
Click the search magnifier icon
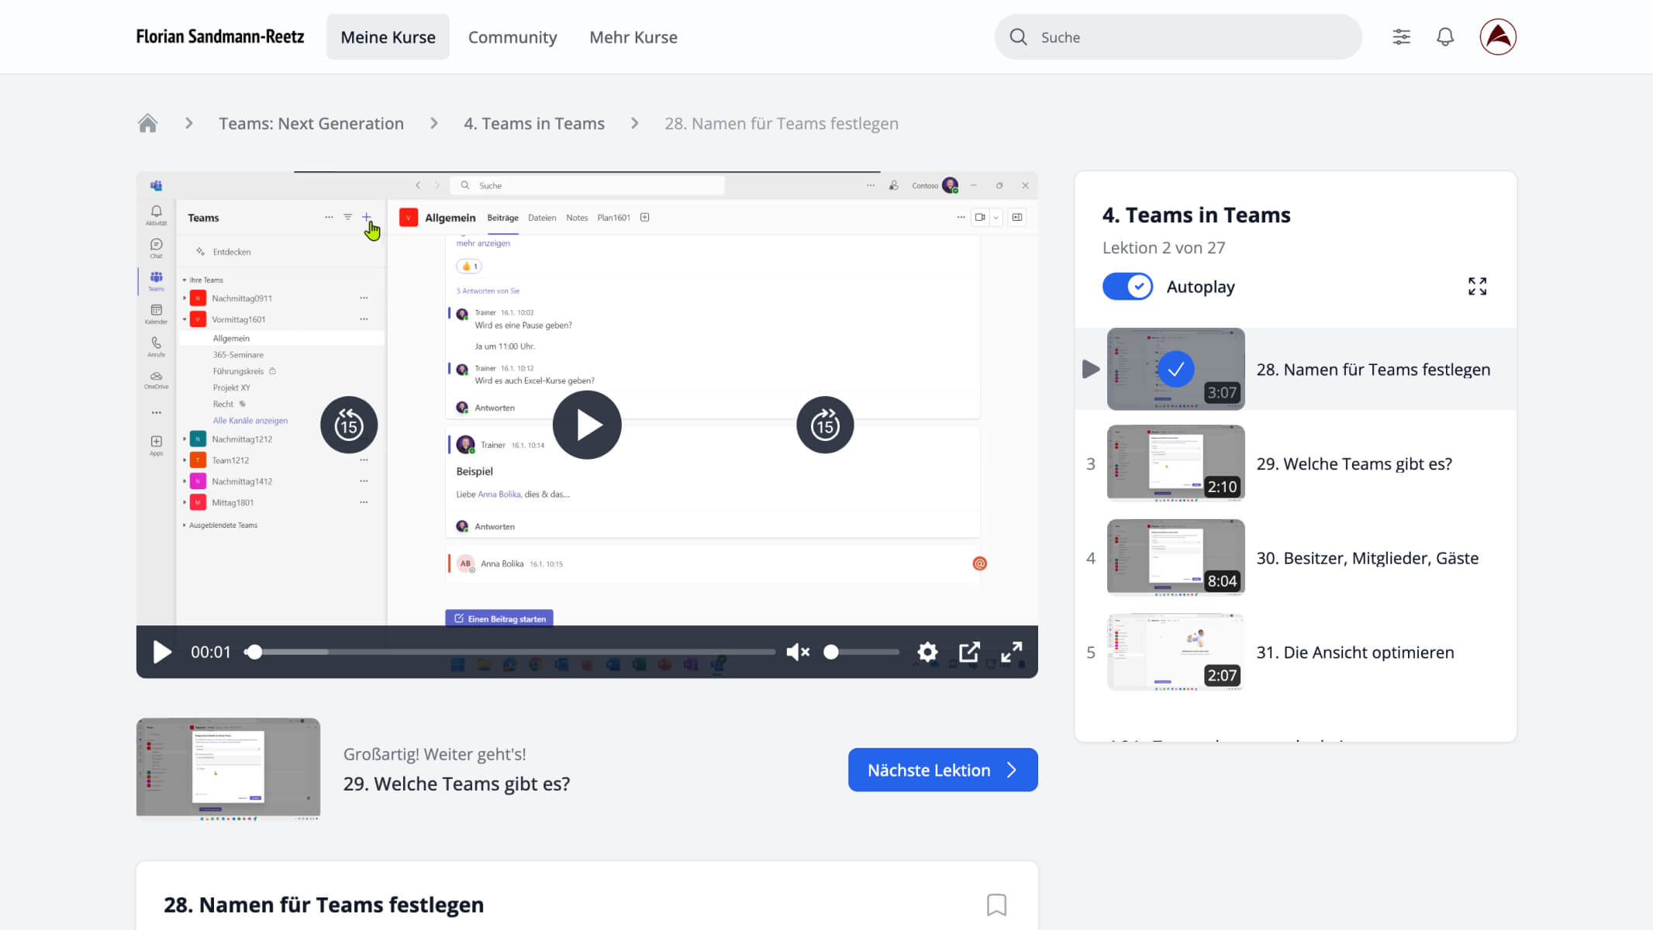[1018, 37]
